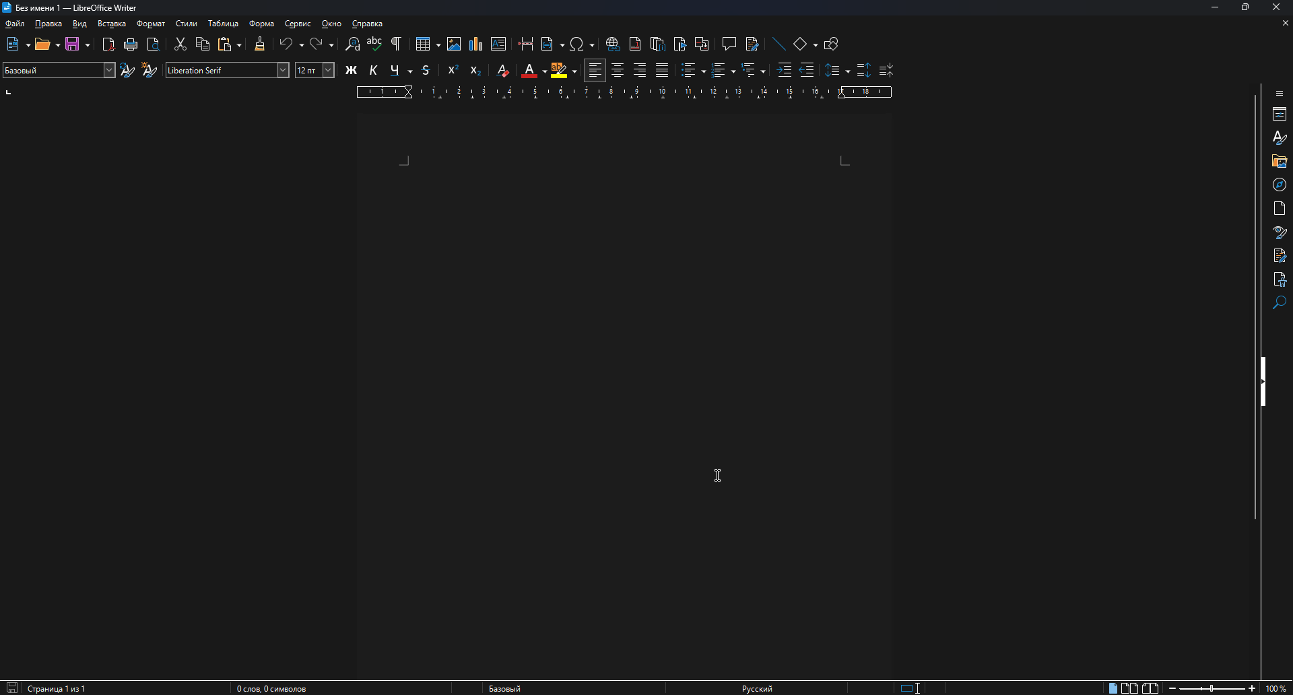Viewport: 1293px width, 695px height.
Task: Insert special character omega icon
Action: 577,44
